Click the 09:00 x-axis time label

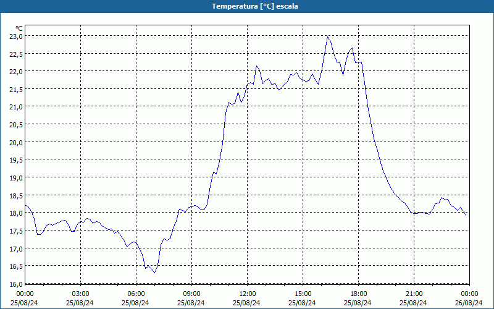(x=191, y=294)
